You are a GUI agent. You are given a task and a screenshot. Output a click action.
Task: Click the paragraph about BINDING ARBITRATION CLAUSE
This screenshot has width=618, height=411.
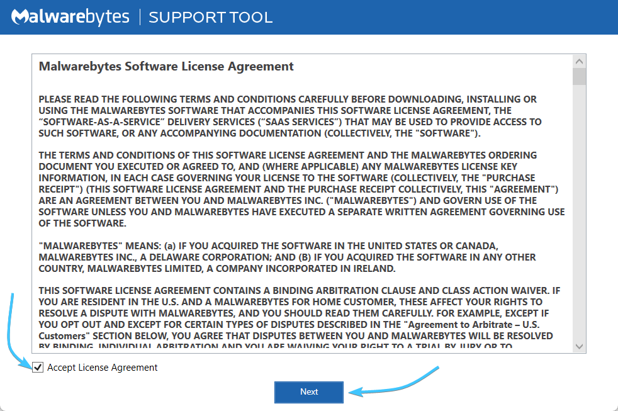300,317
